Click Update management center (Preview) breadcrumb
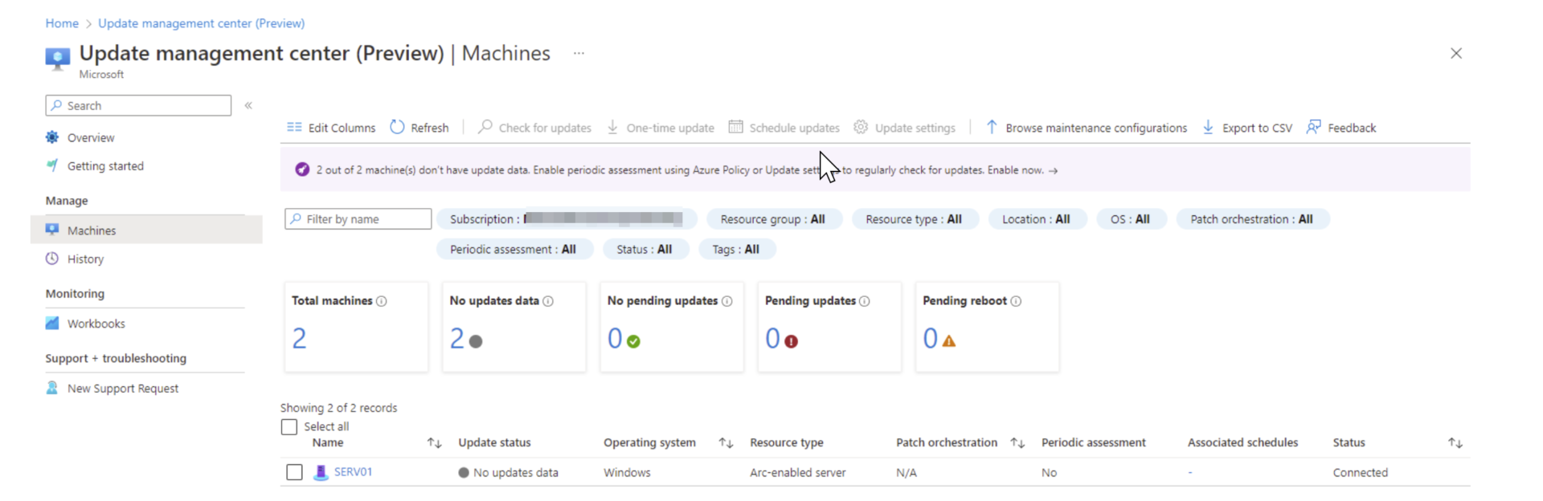This screenshot has height=501, width=1543. 201,23
